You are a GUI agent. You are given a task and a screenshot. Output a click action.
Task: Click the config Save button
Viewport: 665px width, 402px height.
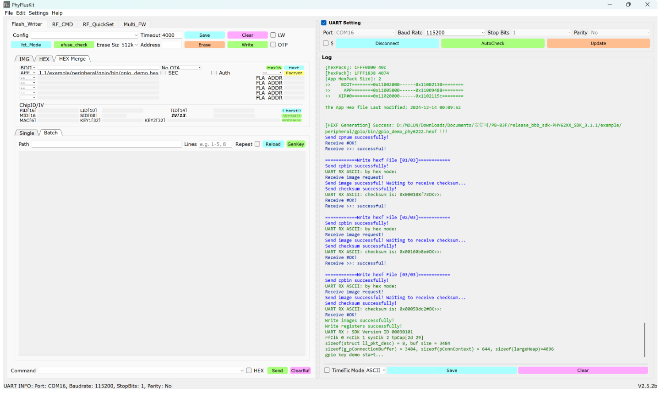[x=205, y=35]
